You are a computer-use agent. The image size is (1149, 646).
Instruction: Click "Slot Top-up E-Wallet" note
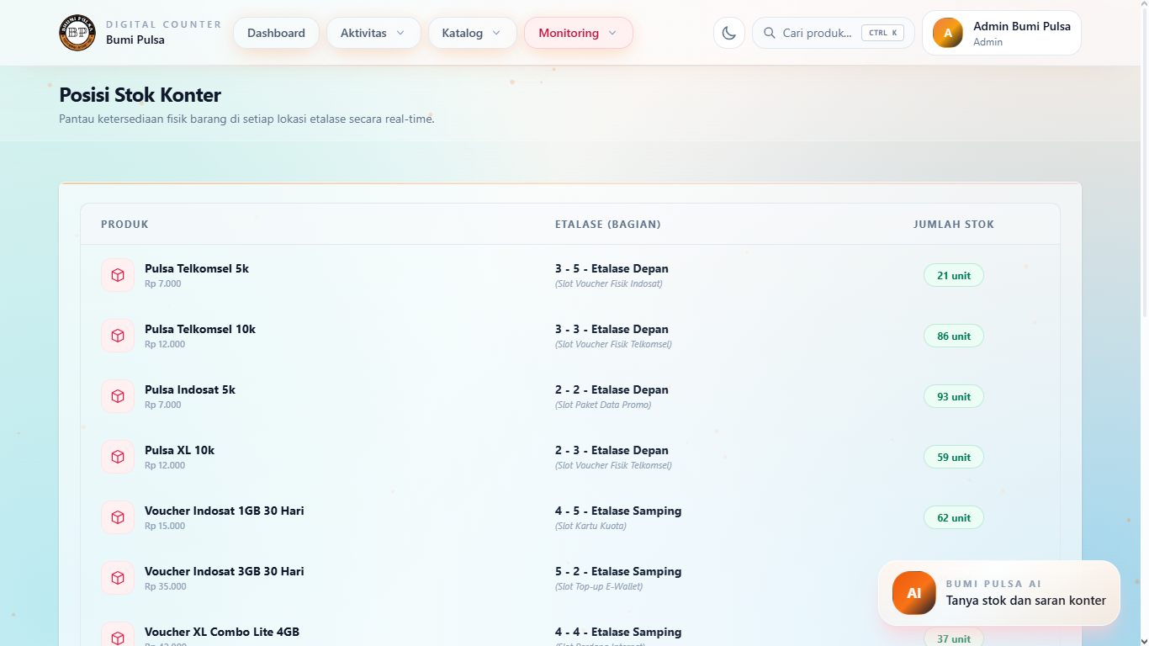click(x=599, y=586)
